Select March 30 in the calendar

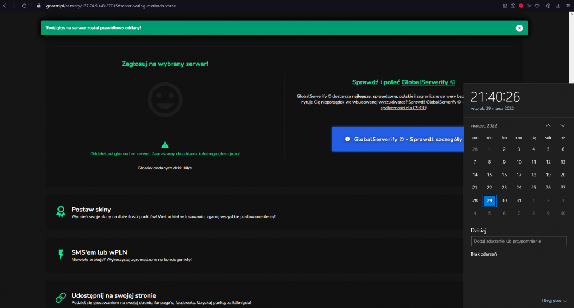(x=504, y=200)
